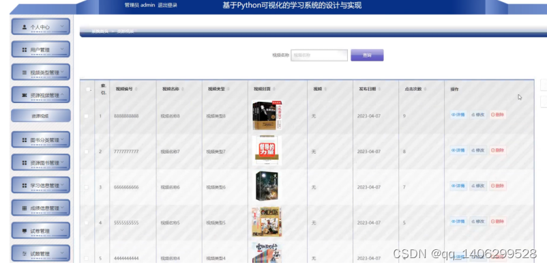The width and height of the screenshot is (547, 267).
Task: Open the 成绩信息管理 menu
Action: (40, 208)
